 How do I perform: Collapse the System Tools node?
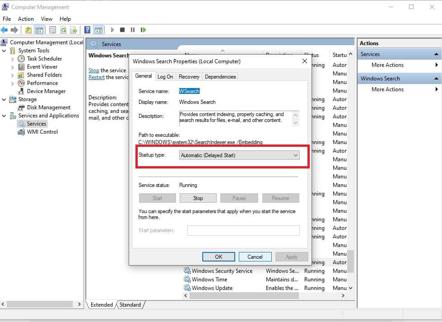coord(4,51)
